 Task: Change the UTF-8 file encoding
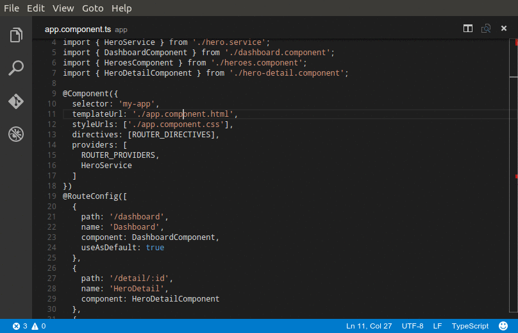pyautogui.click(x=413, y=326)
